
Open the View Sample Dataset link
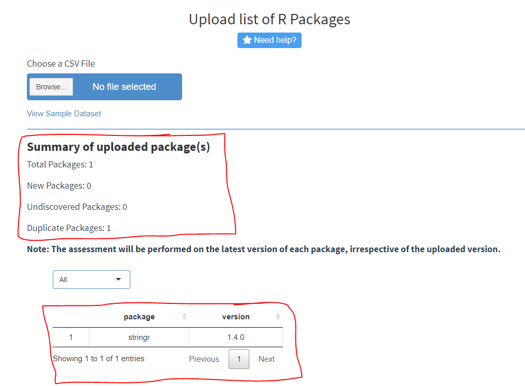64,113
